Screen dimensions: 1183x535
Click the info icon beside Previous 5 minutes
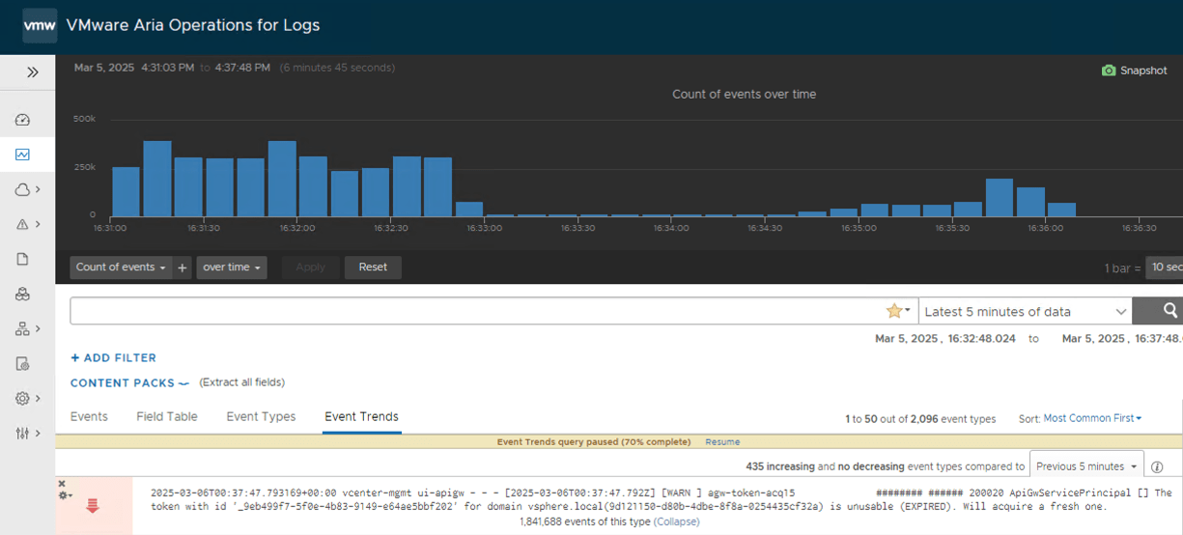tap(1157, 466)
